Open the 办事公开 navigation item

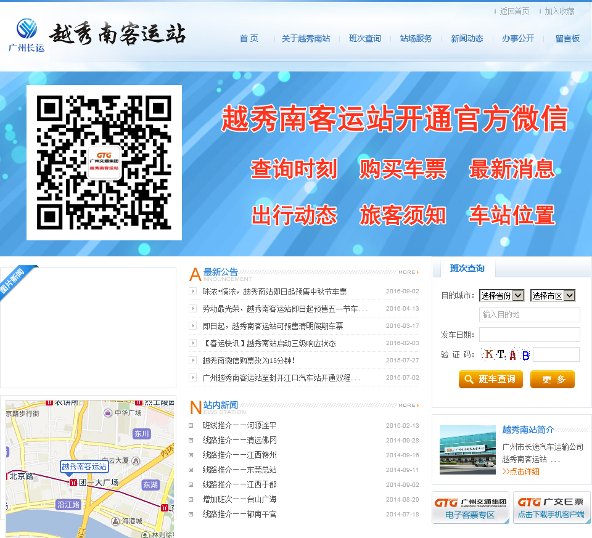click(518, 38)
